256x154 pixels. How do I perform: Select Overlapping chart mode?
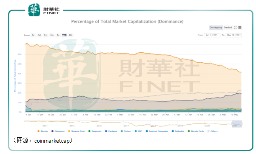coord(216,28)
